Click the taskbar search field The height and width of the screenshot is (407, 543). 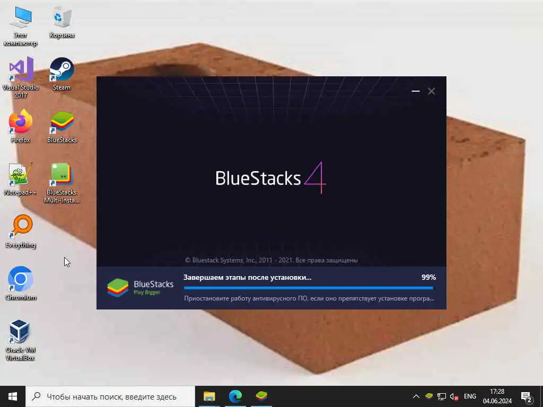pyautogui.click(x=110, y=396)
